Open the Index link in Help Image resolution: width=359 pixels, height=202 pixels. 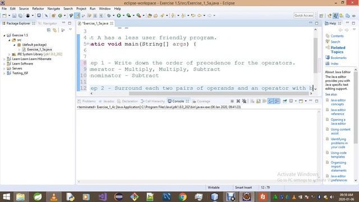coord(334,63)
